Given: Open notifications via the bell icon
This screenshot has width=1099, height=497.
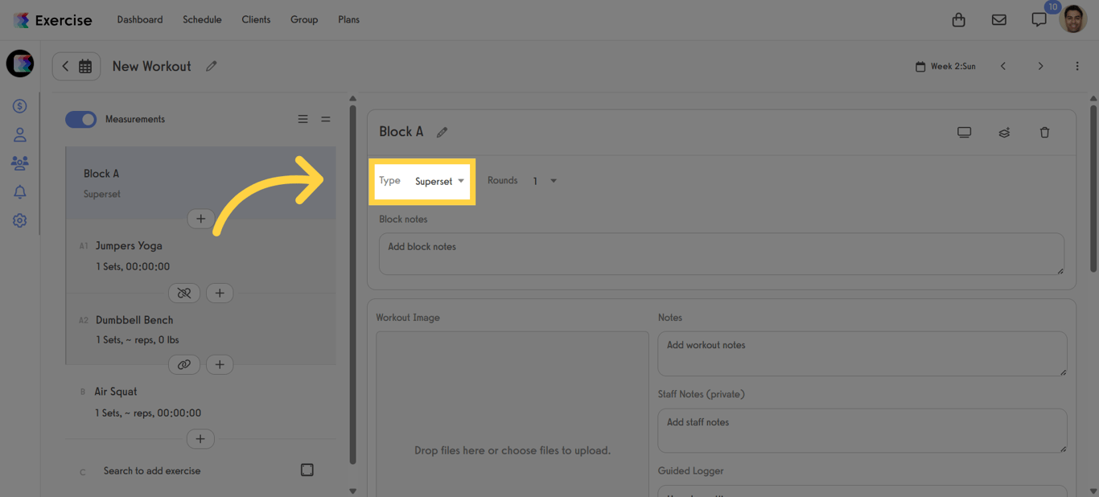Looking at the screenshot, I should pos(19,191).
